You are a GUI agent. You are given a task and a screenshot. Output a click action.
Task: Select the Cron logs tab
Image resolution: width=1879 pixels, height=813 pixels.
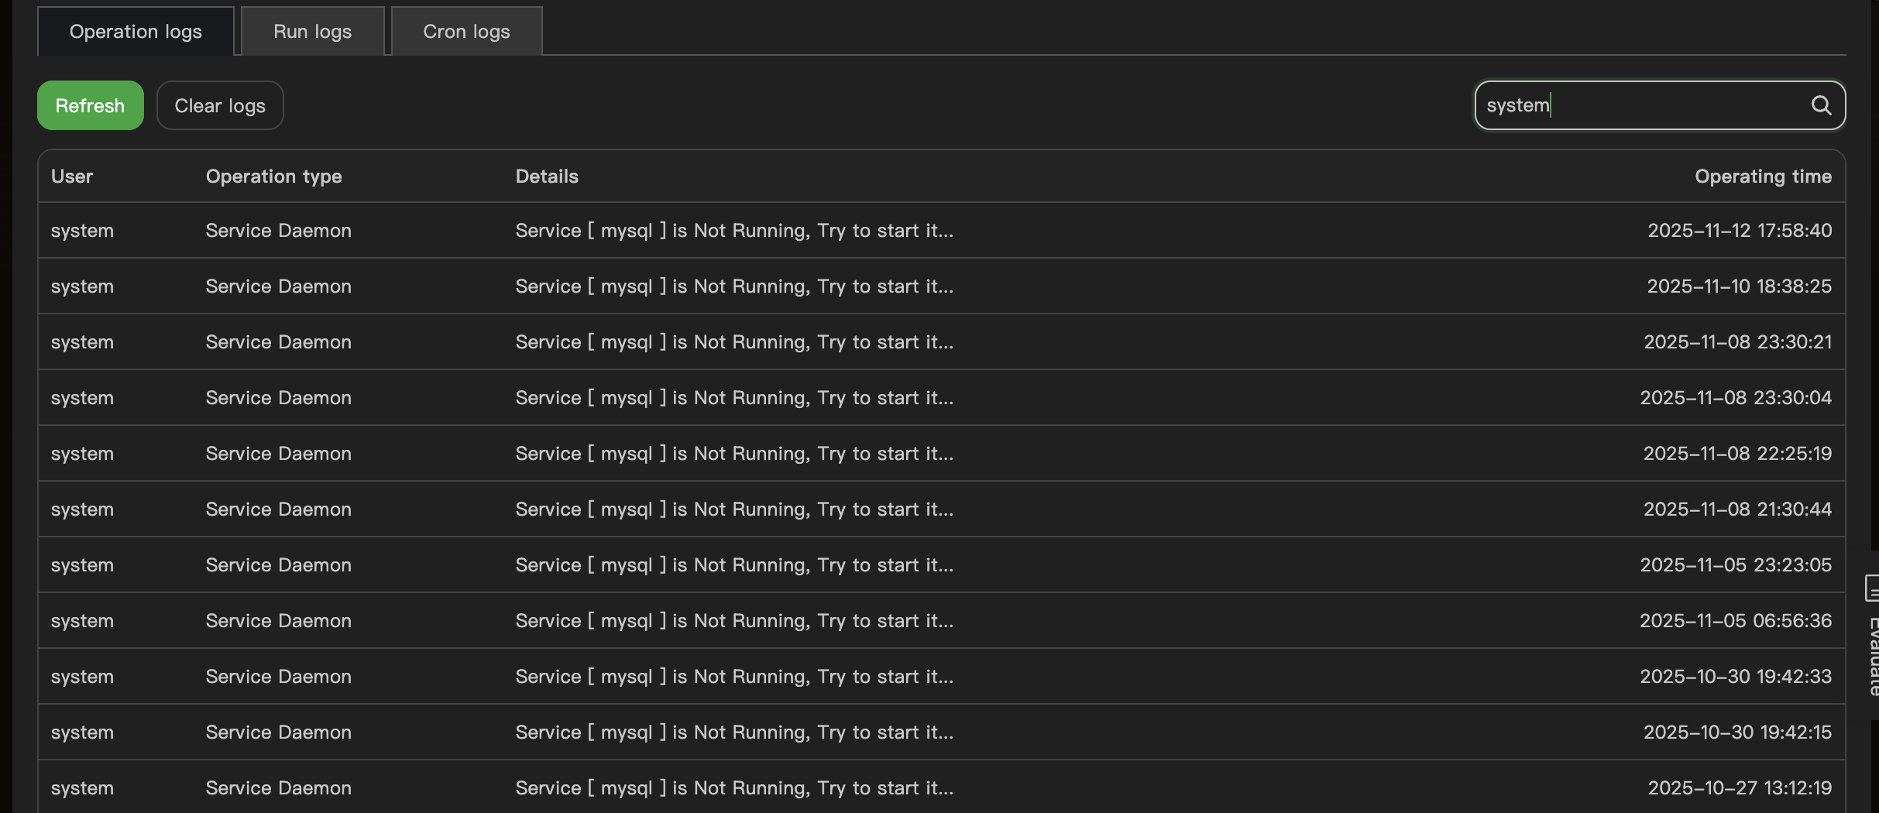(466, 32)
